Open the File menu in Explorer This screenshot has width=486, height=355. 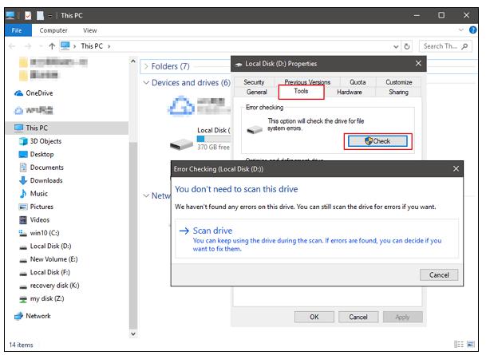click(x=18, y=30)
